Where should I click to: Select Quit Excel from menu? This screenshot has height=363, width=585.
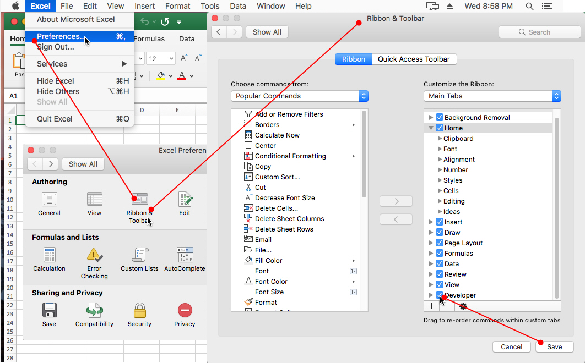tap(55, 119)
